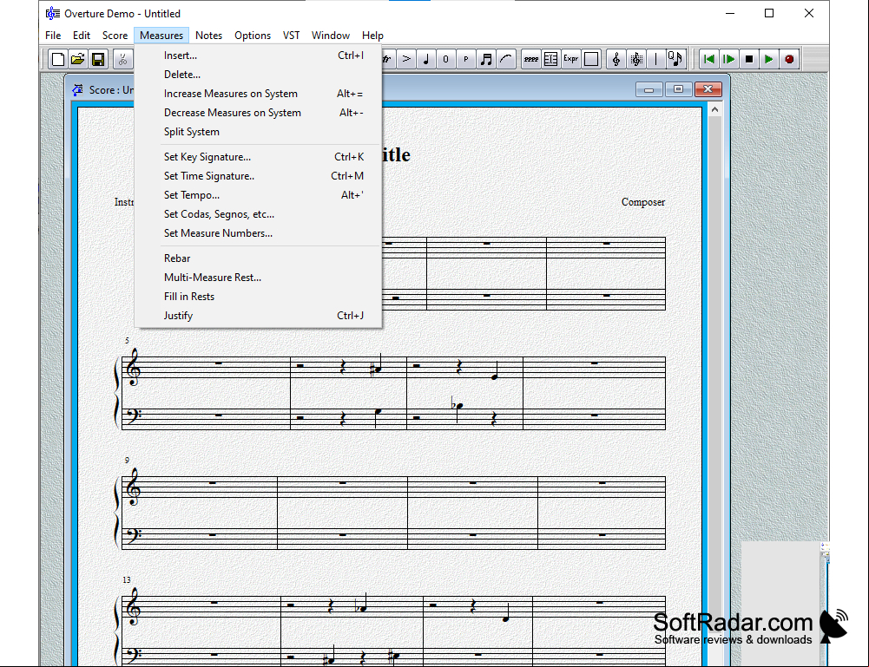Choose Insert... from the Measures menu
Image resolution: width=869 pixels, height=667 pixels.
pyautogui.click(x=258, y=56)
